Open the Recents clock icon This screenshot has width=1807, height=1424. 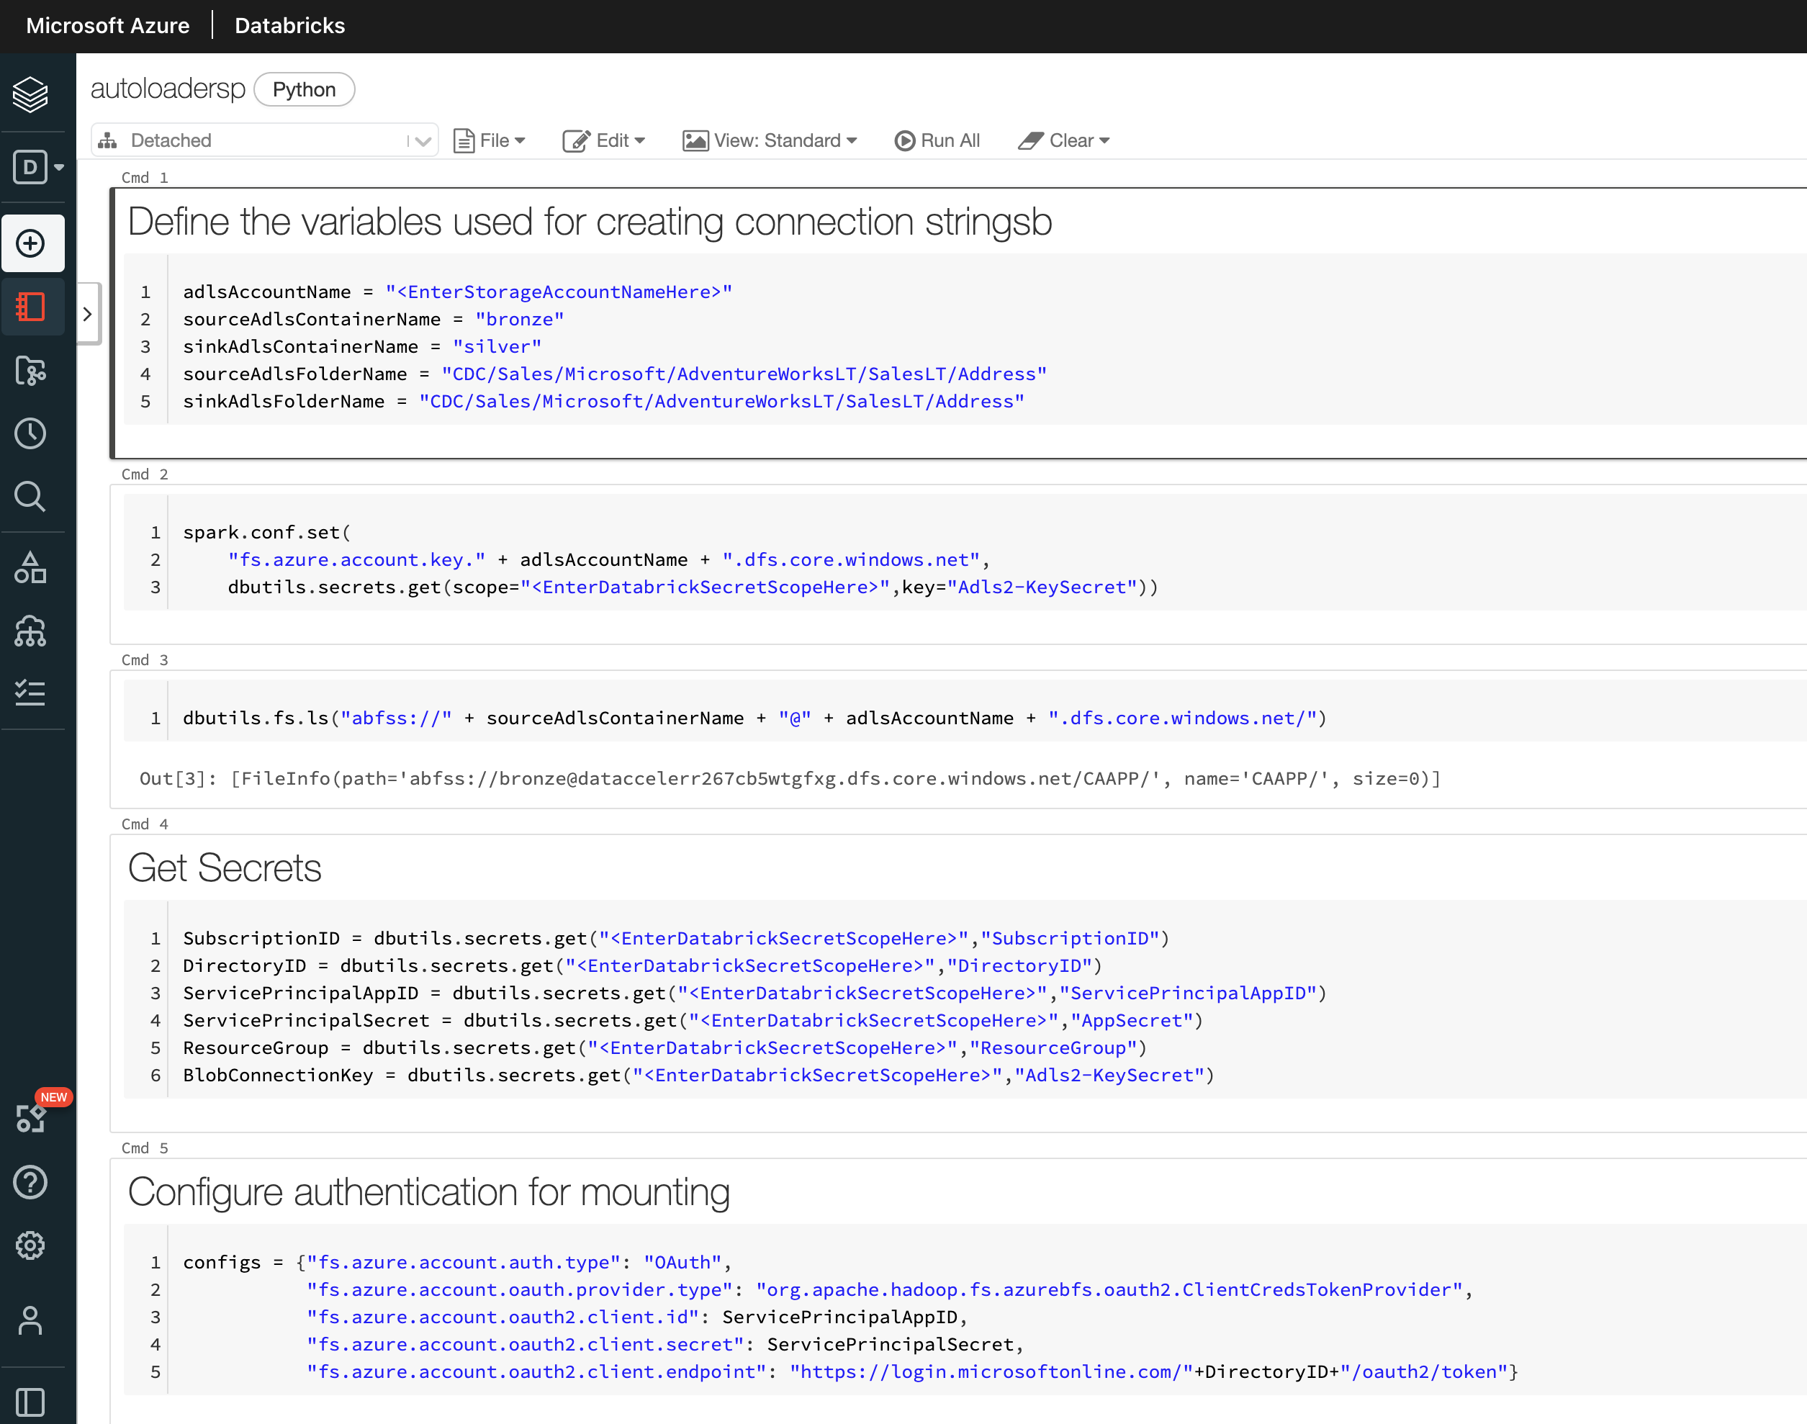tap(32, 433)
